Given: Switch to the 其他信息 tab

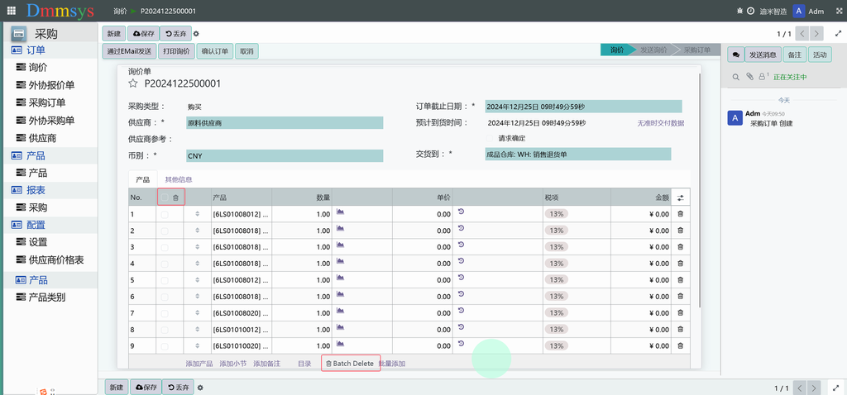Looking at the screenshot, I should pyautogui.click(x=179, y=179).
